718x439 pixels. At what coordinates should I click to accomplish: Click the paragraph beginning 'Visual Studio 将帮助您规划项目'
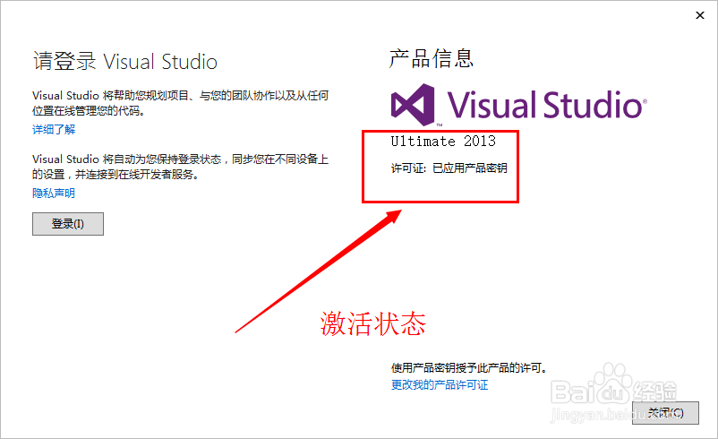(181, 103)
